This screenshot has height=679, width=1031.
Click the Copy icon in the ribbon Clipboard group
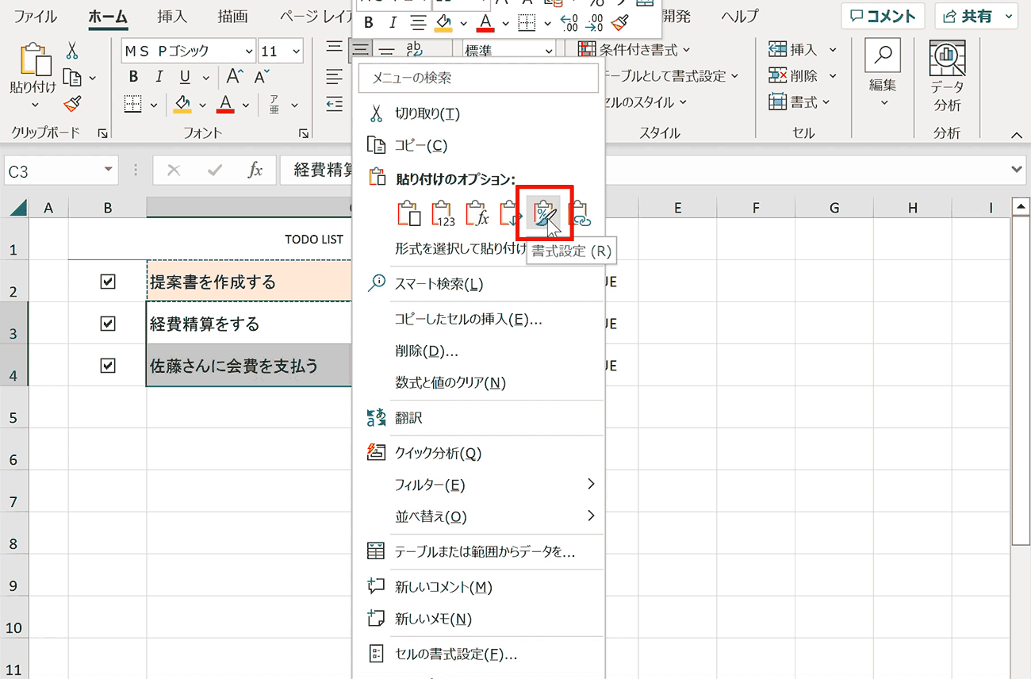pyautogui.click(x=72, y=78)
